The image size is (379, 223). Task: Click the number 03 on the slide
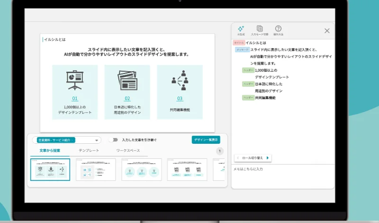180,99
